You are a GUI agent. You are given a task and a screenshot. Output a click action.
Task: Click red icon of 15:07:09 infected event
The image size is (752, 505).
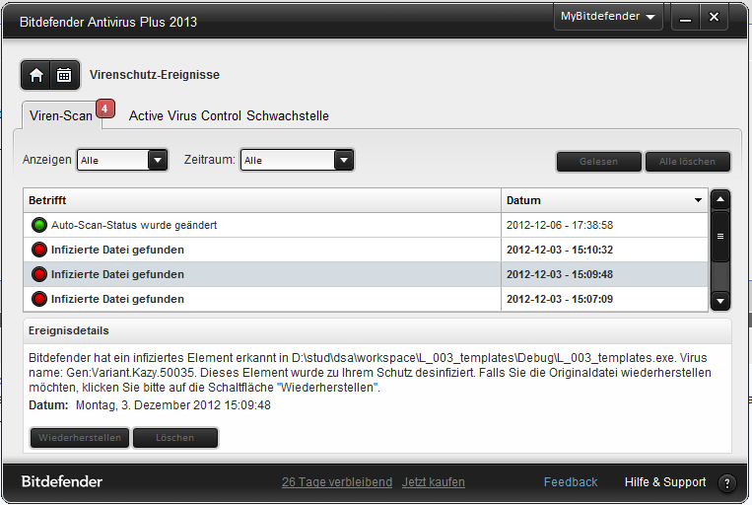(39, 299)
